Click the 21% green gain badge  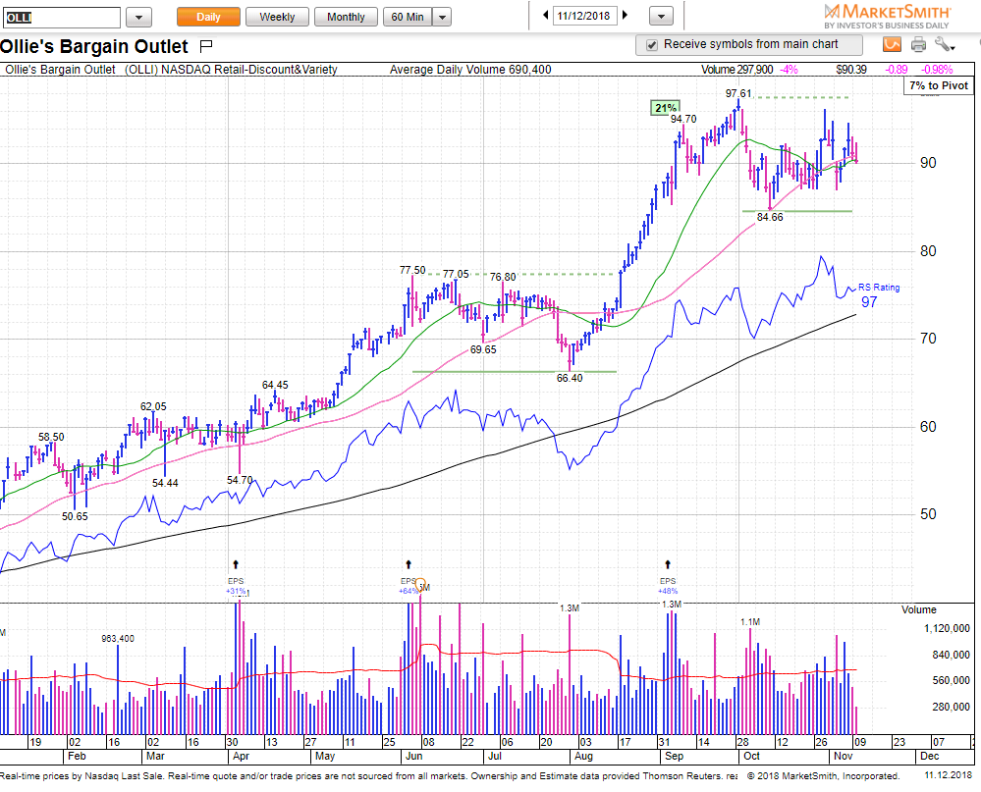665,108
